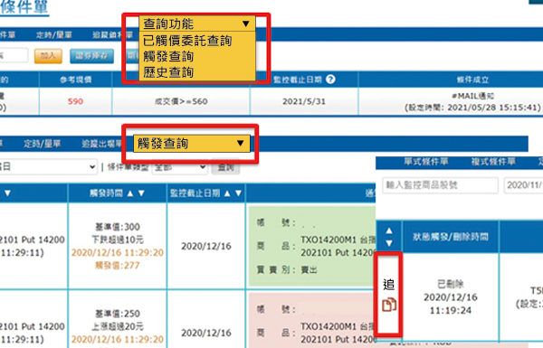
Task: Sort 監控截止日期 column descending arrow
Action: (x=238, y=193)
